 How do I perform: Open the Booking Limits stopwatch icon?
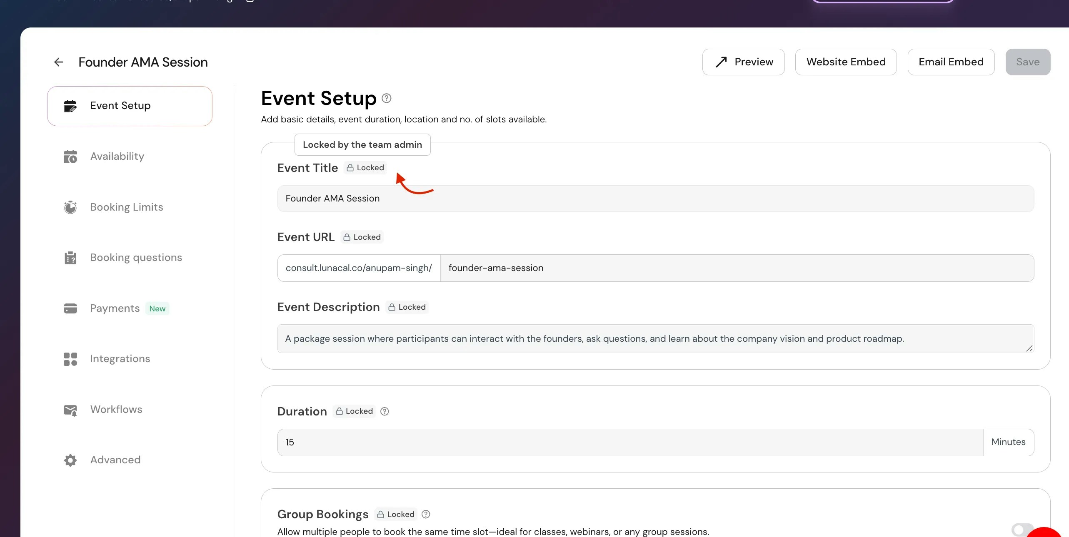(70, 207)
